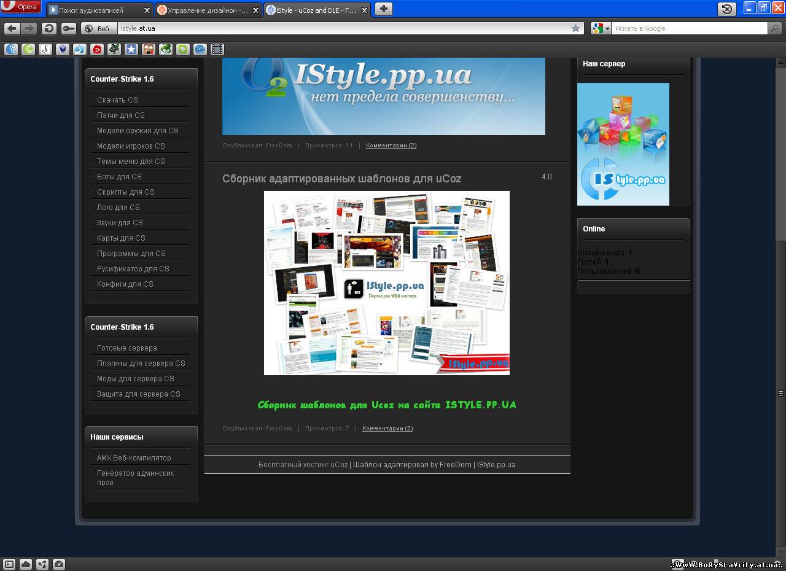Close the Управление дизайном tab
This screenshot has width=786, height=571.
[x=255, y=10]
